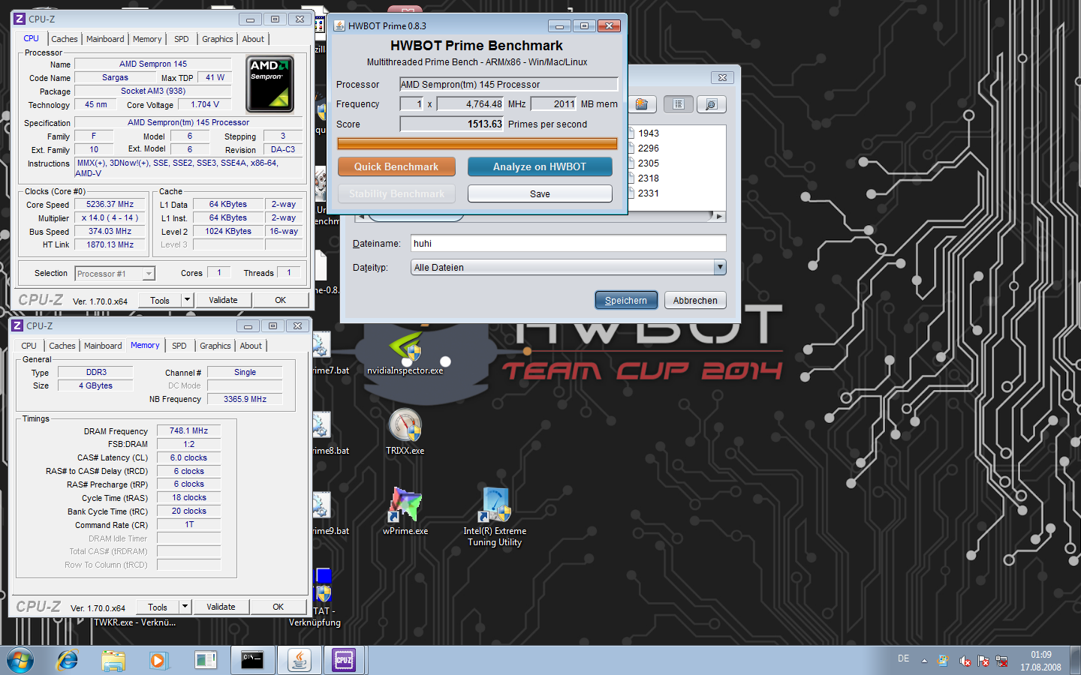Open Graphics tab in lower CPU-Z window

[x=215, y=346]
